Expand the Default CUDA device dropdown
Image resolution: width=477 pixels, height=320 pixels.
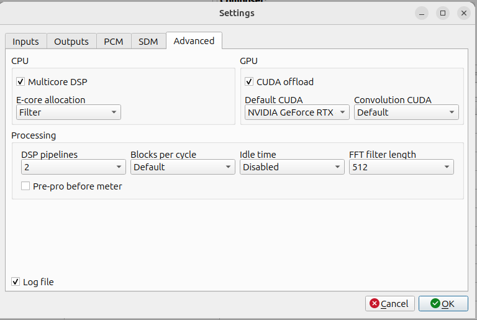click(297, 112)
